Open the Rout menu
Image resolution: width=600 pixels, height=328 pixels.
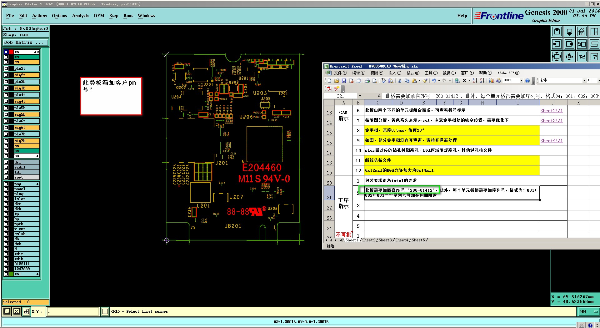pos(128,16)
